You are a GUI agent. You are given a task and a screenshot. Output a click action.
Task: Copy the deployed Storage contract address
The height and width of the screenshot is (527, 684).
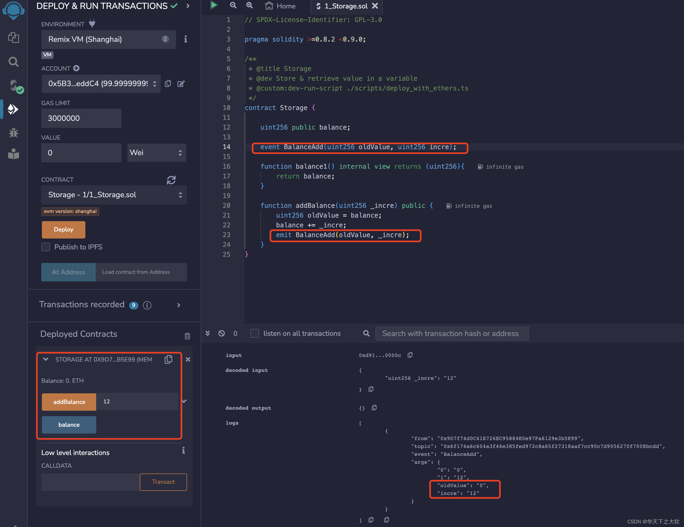(169, 359)
